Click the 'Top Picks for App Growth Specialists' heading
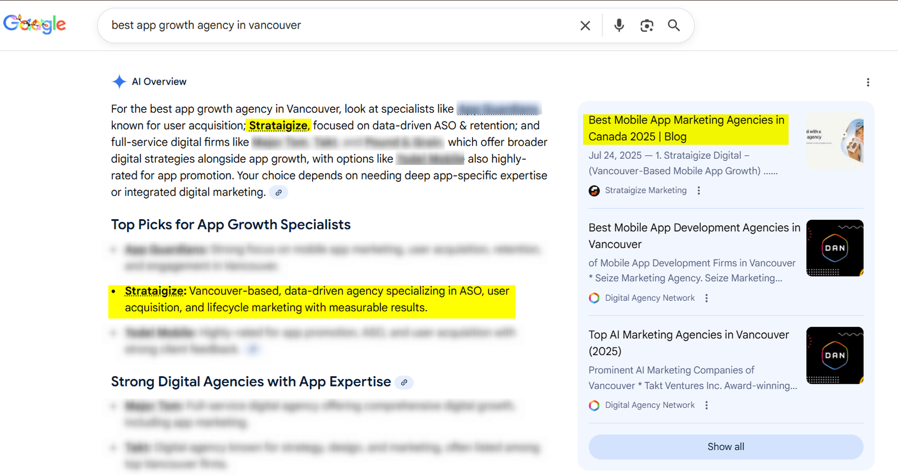Viewport: 898px width, 475px height. click(x=231, y=225)
